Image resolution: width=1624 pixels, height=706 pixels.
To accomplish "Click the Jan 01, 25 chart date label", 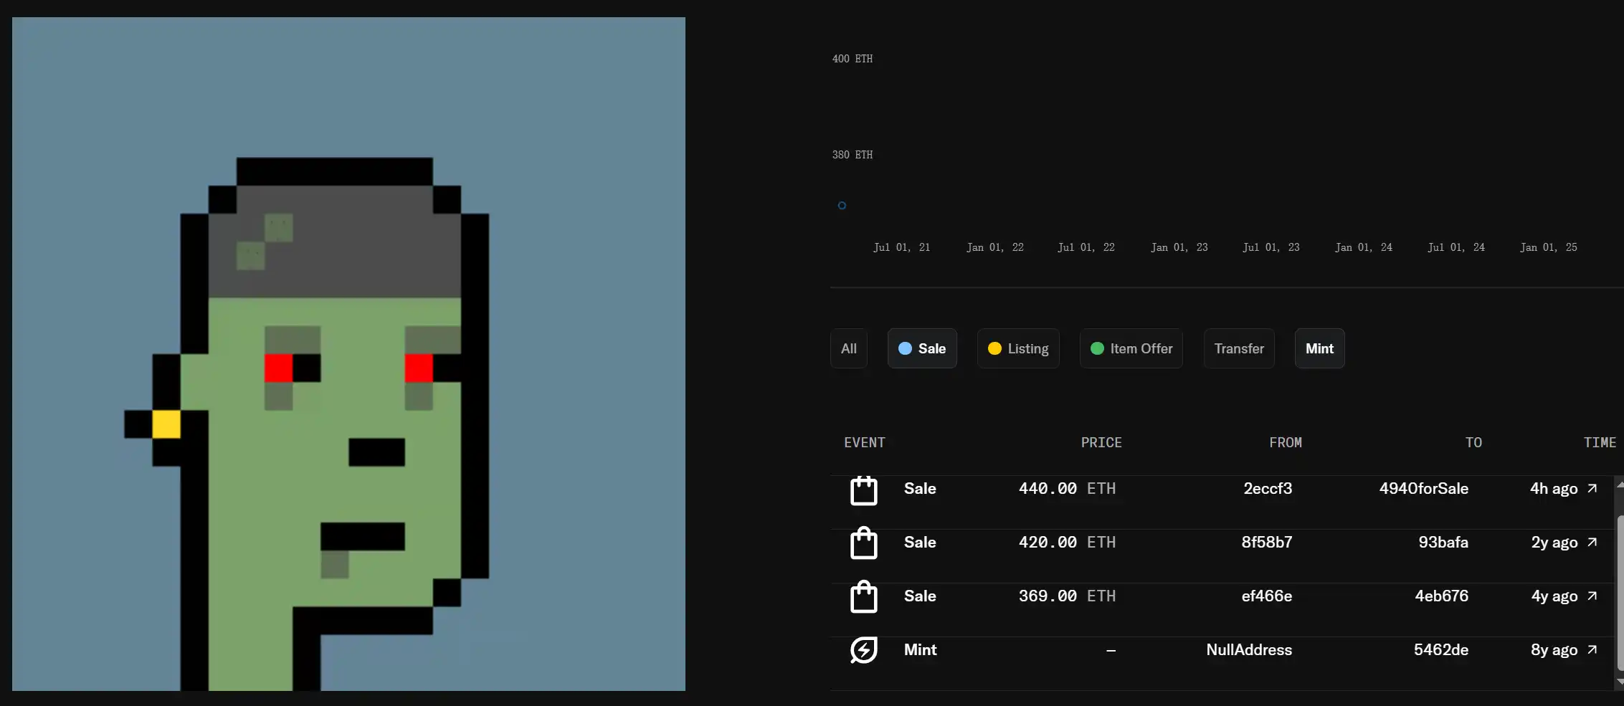I will 1549,247.
